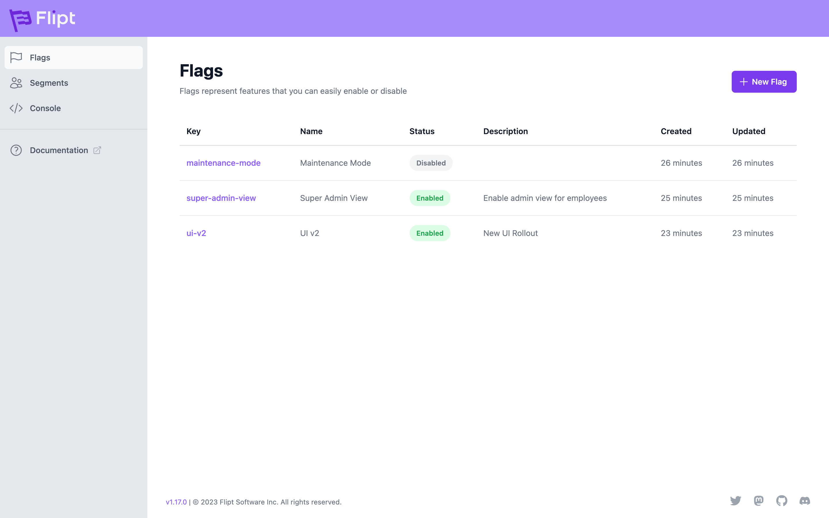Click Enabled badge for UI v2

point(429,233)
